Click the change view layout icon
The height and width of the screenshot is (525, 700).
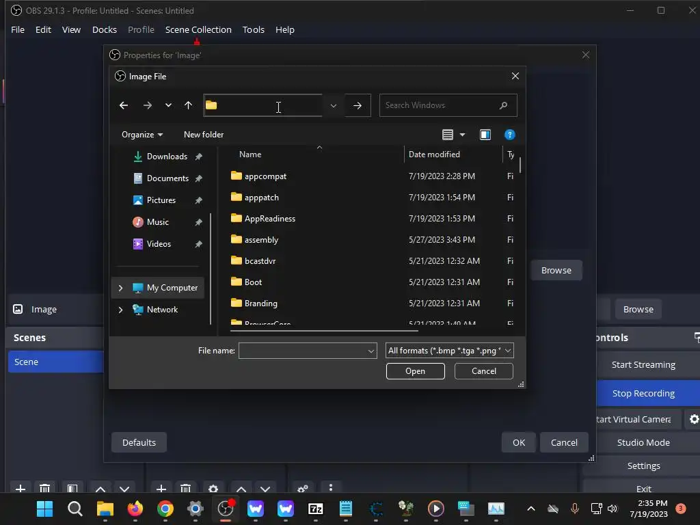(x=448, y=135)
